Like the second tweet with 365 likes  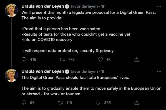point(98,103)
